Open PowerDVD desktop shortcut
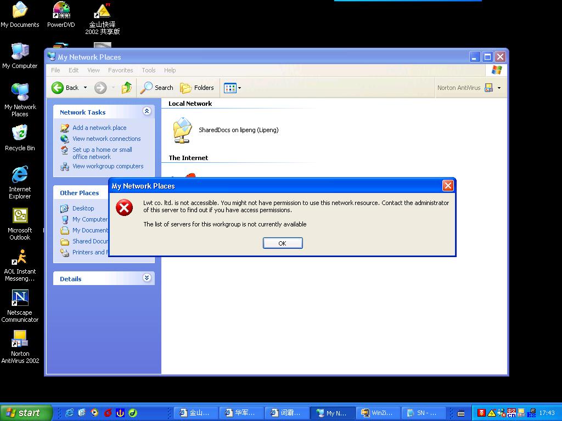The width and height of the screenshot is (562, 421). (61, 15)
